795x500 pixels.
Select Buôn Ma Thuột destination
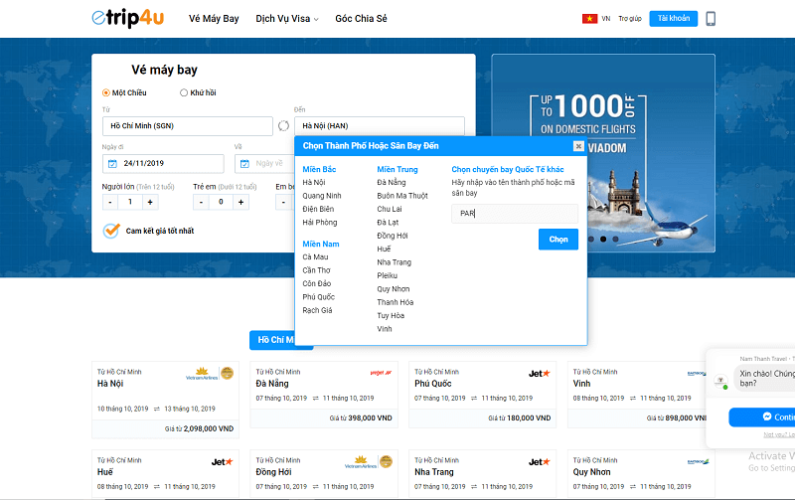click(x=402, y=196)
